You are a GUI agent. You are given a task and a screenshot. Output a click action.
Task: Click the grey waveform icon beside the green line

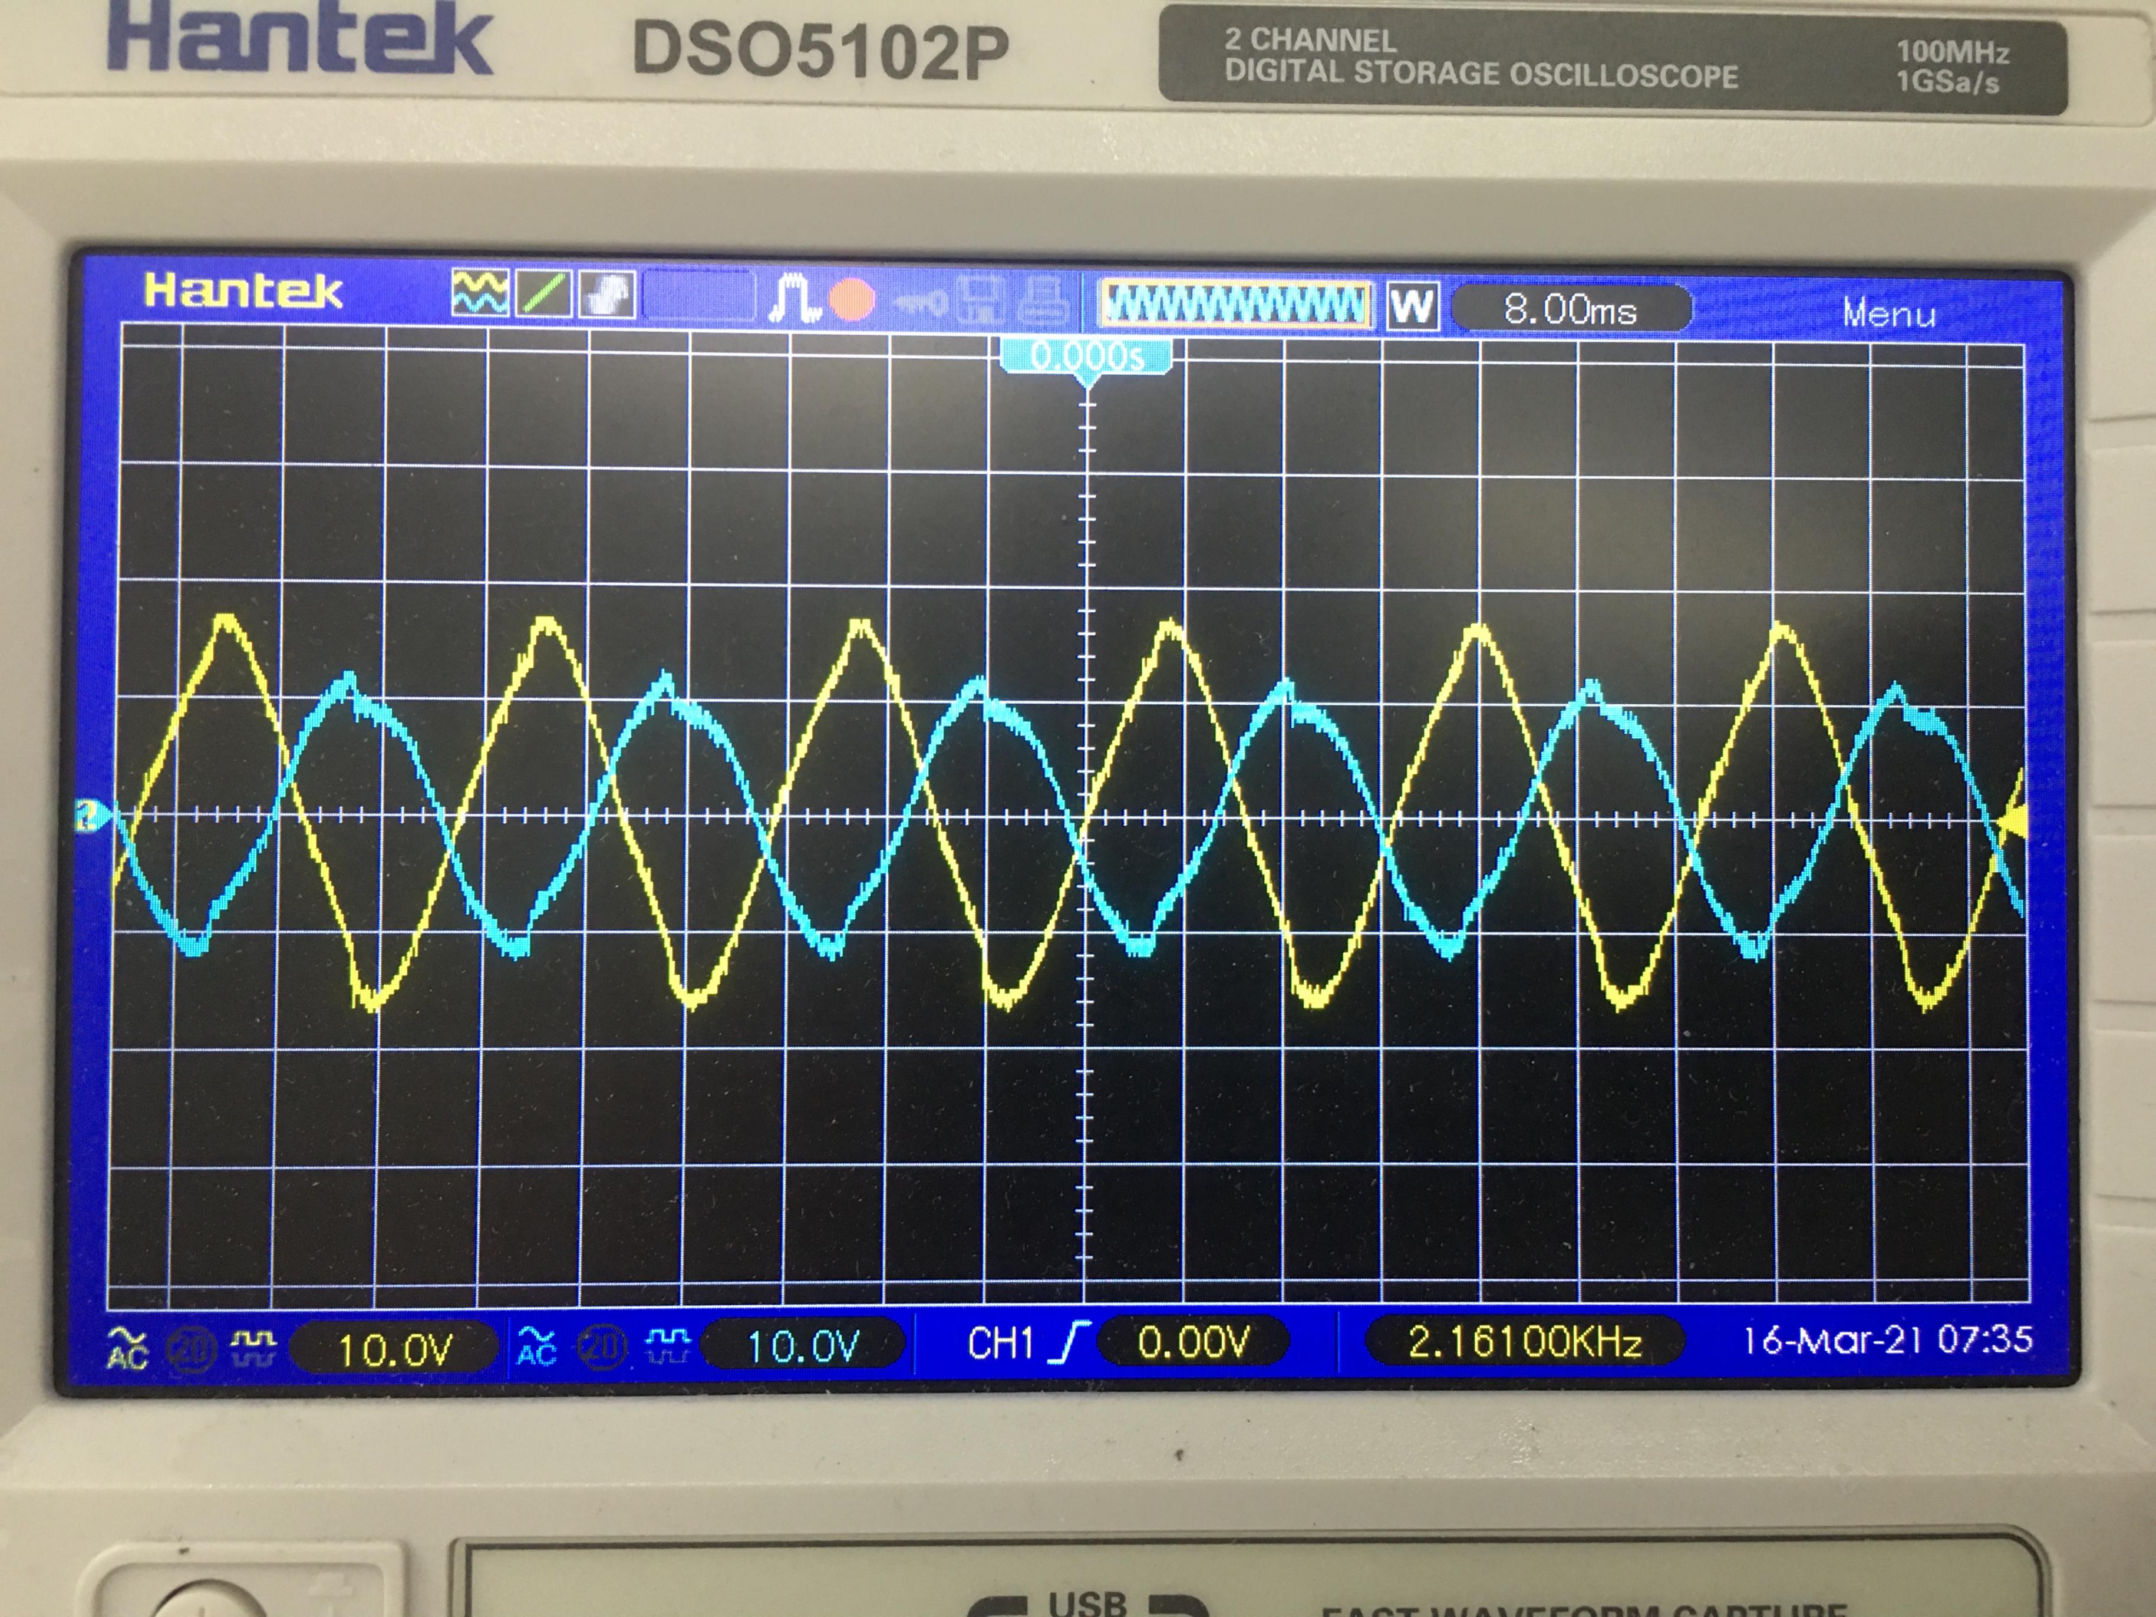[607, 295]
